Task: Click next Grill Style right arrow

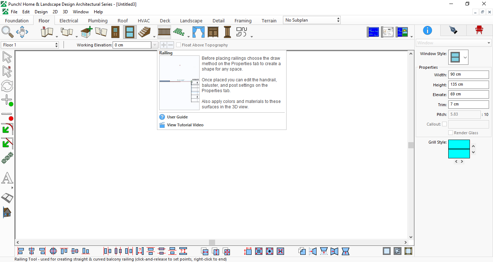Action: pos(462,162)
